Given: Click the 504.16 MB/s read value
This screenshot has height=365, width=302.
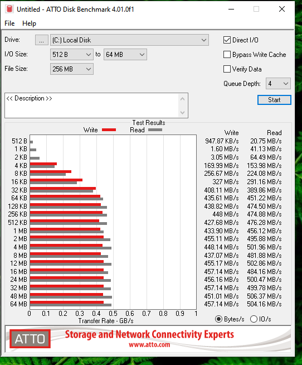Looking at the screenshot, I should tap(264, 304).
